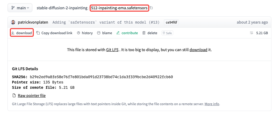Open the Raw pointer file
This screenshot has height=120, width=277.
31,96
